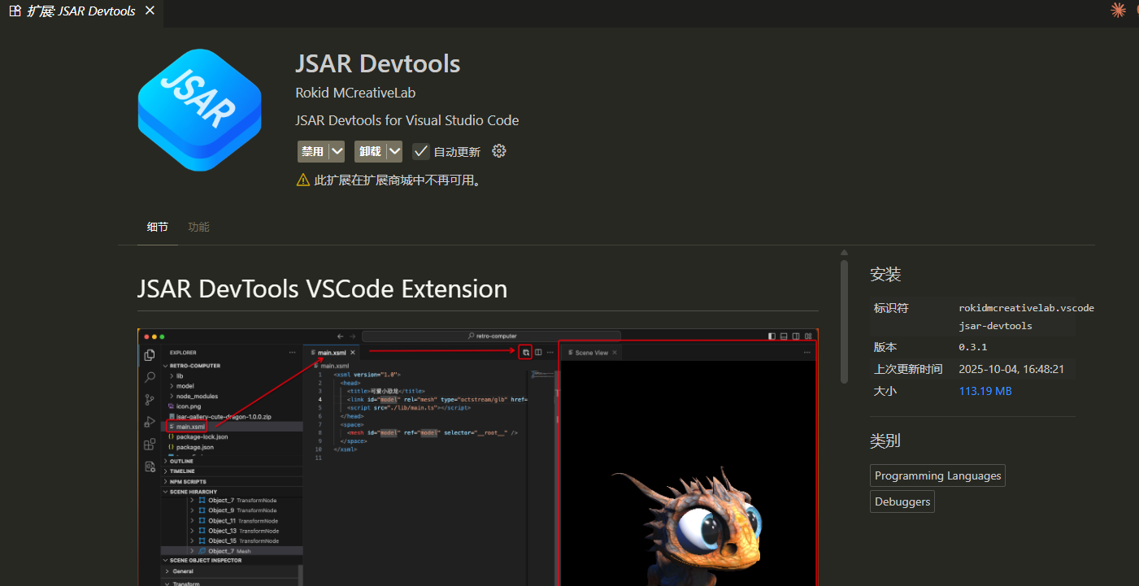The width and height of the screenshot is (1139, 586).
Task: Open the Debuggers category tag
Action: (x=902, y=501)
